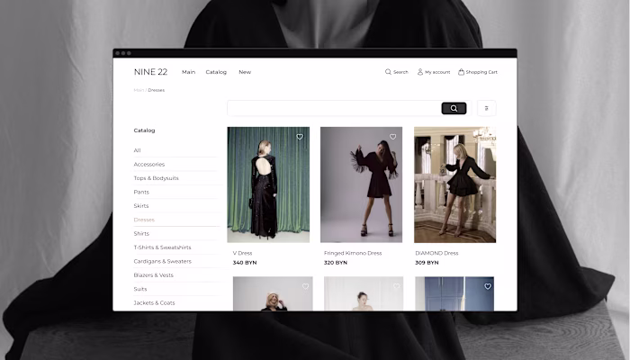Click the 309 BYN price
This screenshot has height=360, width=630.
coord(427,263)
